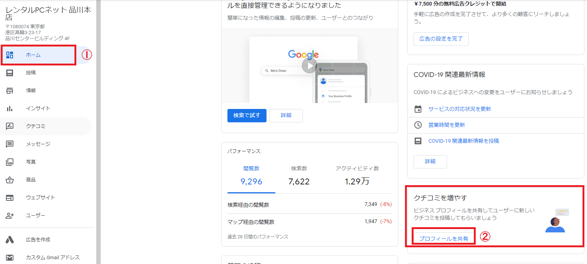Image resolution: width=587 pixels, height=264 pixels.
Task: Click the 商品 shopping basket icon
Action: (10, 180)
